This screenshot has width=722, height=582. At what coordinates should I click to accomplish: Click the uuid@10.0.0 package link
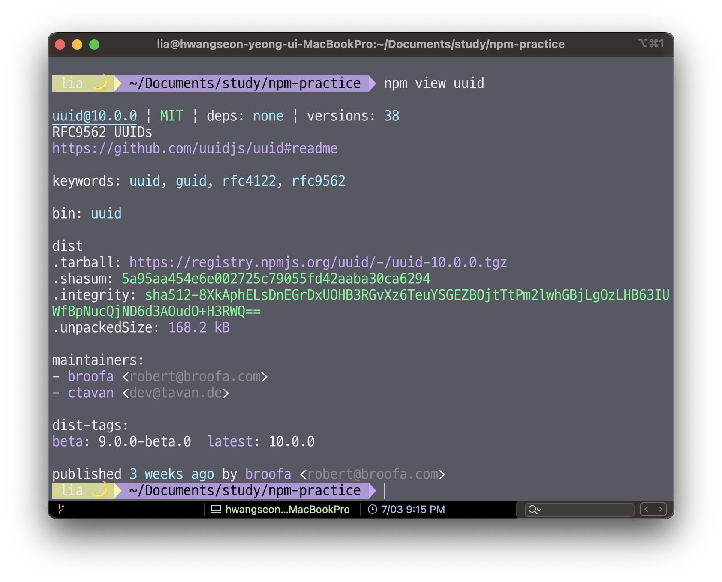pos(94,115)
